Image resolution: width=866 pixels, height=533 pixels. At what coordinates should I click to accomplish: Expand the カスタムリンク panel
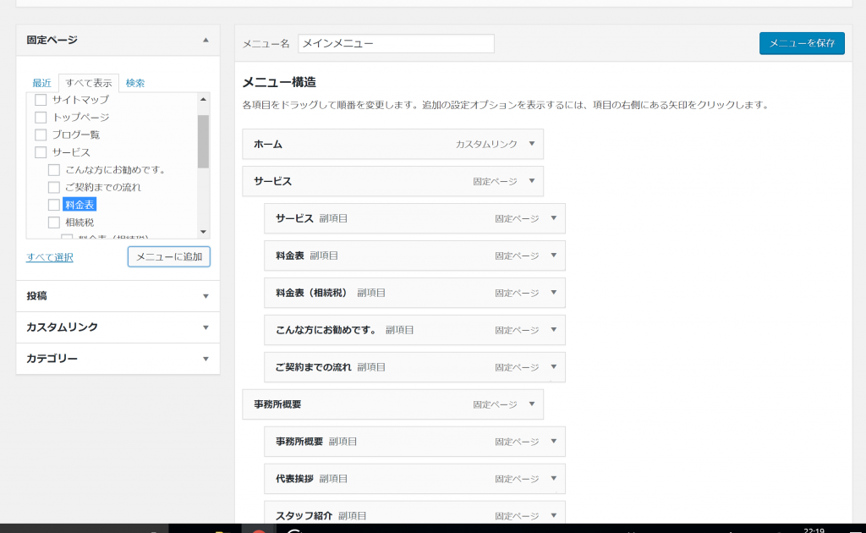point(118,327)
